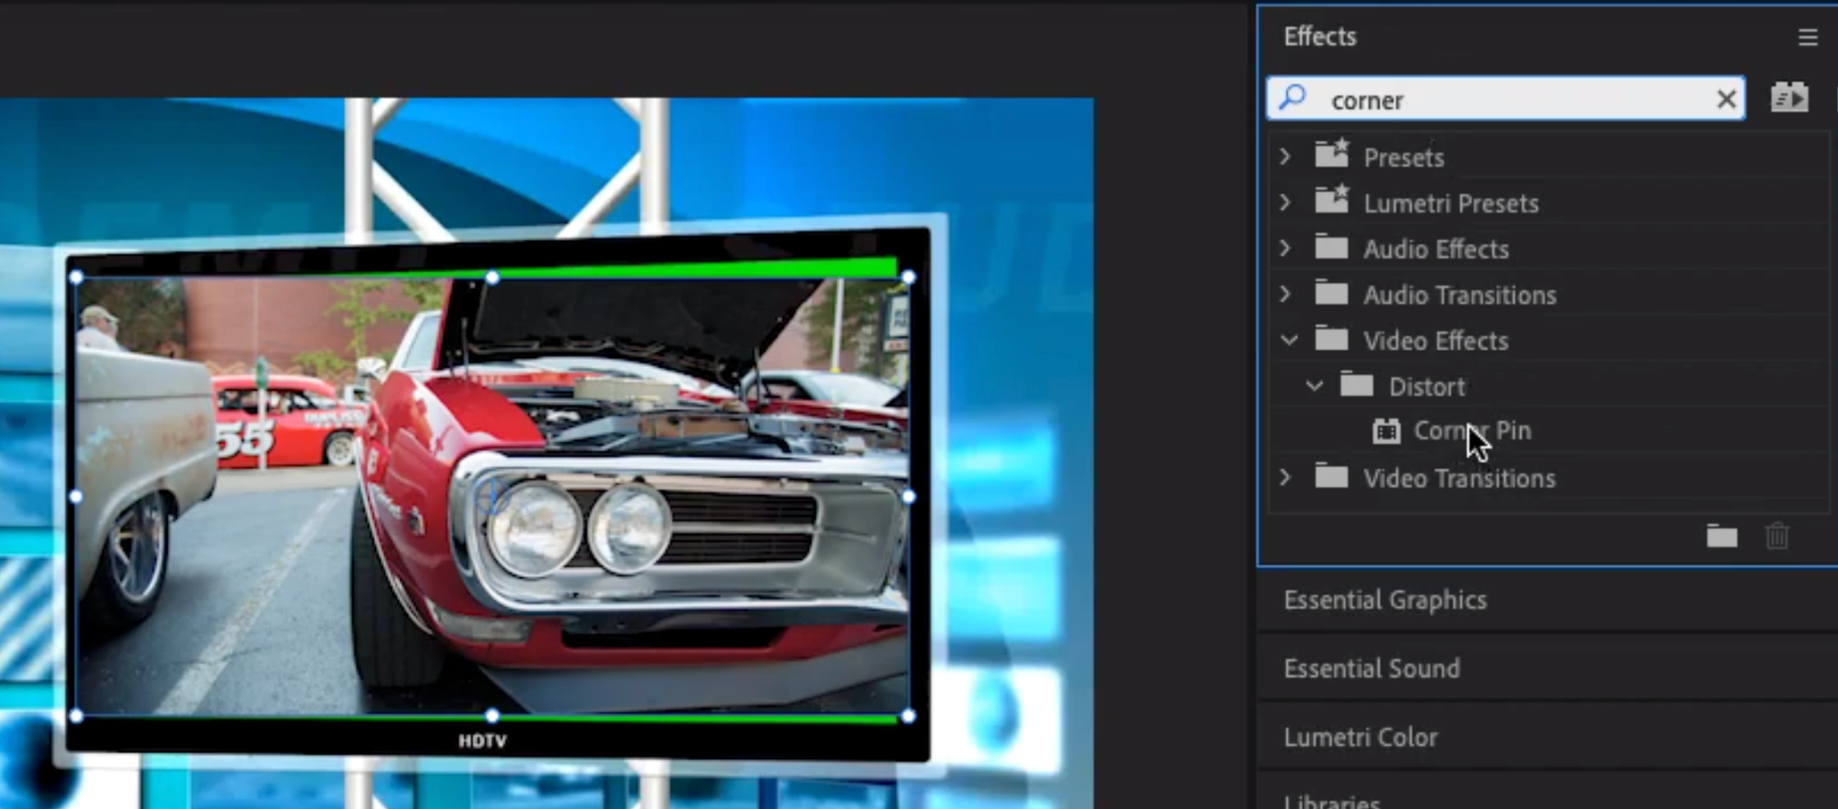Open the Essential Sound panel
Screen dimensions: 1838x809
[x=1372, y=668]
